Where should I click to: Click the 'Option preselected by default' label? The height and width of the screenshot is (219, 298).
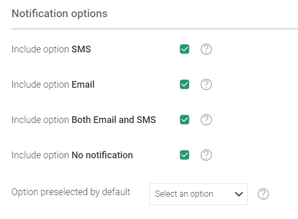tap(71, 192)
